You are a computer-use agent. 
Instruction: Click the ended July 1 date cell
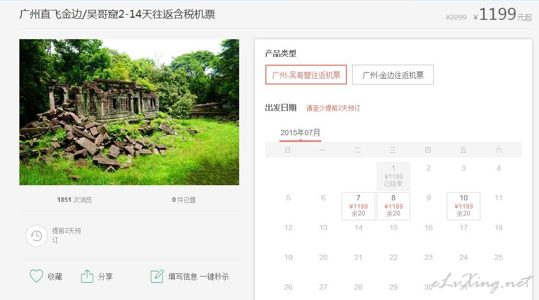[393, 176]
